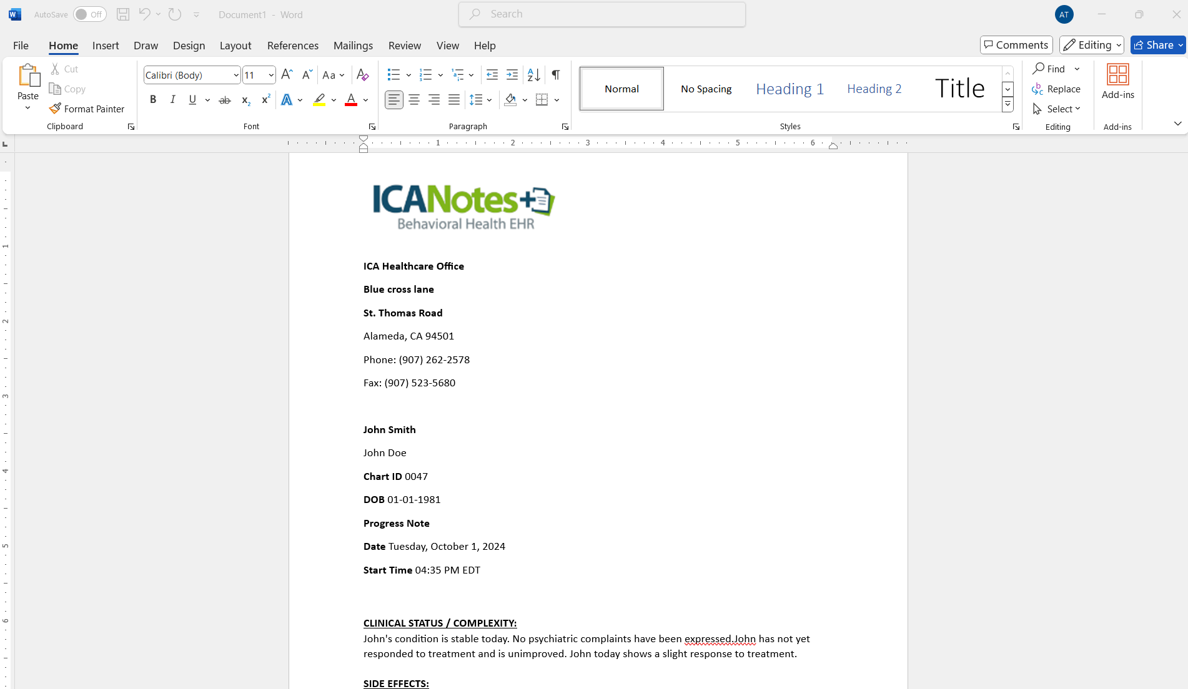Click the ICANotes logo image
1188x689 pixels.
pos(463,207)
